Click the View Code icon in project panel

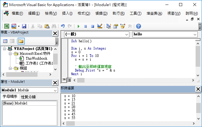click(x=5, y=41)
